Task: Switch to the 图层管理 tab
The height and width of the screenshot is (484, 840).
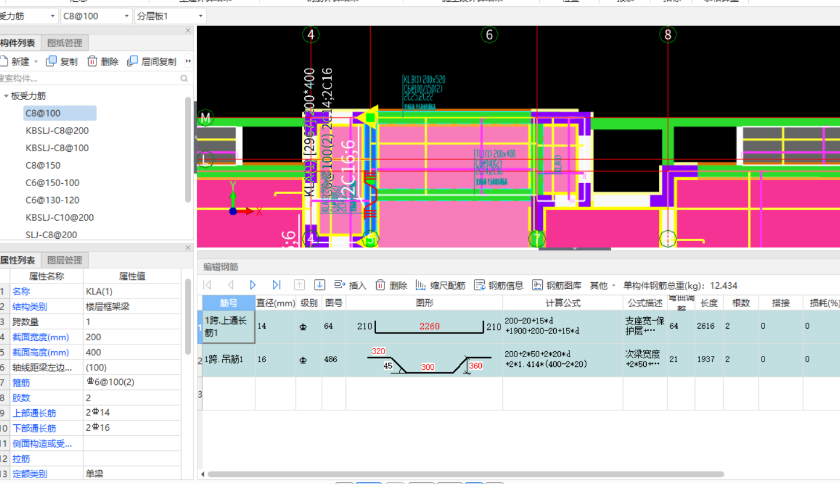Action: point(64,260)
